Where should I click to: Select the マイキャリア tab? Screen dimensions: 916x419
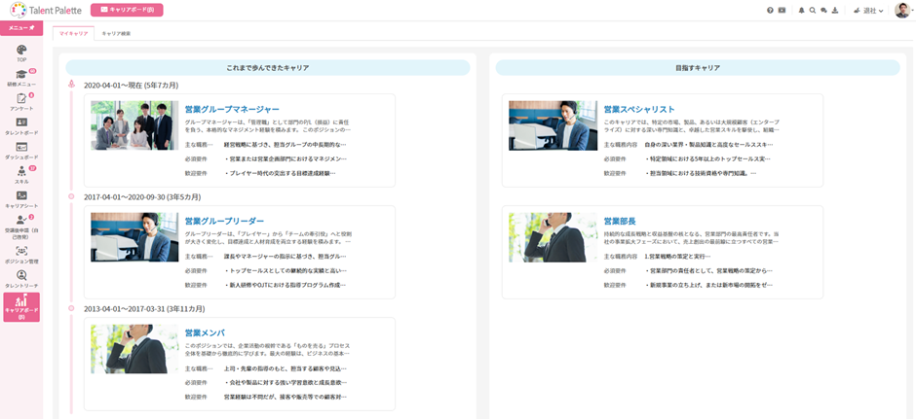[x=73, y=33]
